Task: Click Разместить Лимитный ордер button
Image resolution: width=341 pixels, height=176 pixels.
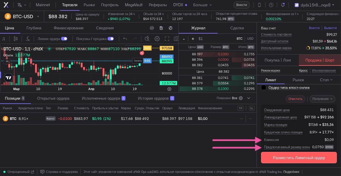Action: (x=299, y=158)
